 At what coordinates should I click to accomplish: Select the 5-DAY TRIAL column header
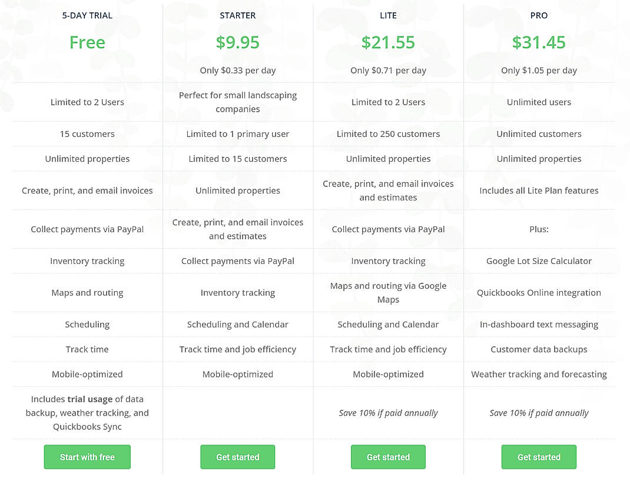pos(87,15)
